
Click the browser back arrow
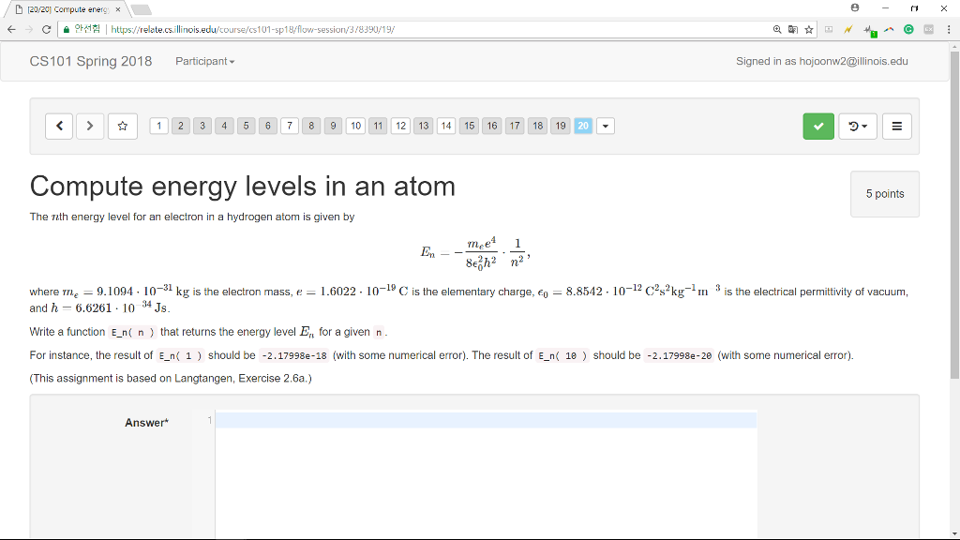coord(10,29)
